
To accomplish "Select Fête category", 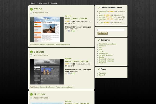I will coord(100,50).
